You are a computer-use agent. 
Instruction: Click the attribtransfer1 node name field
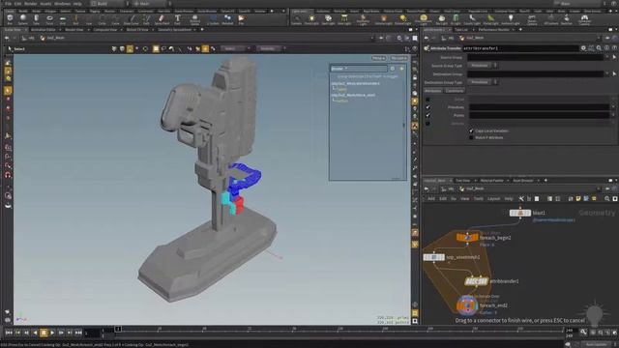[x=520, y=48]
